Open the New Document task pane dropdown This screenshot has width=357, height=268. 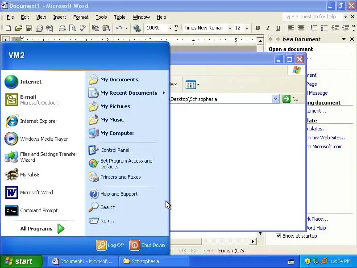coord(344,39)
